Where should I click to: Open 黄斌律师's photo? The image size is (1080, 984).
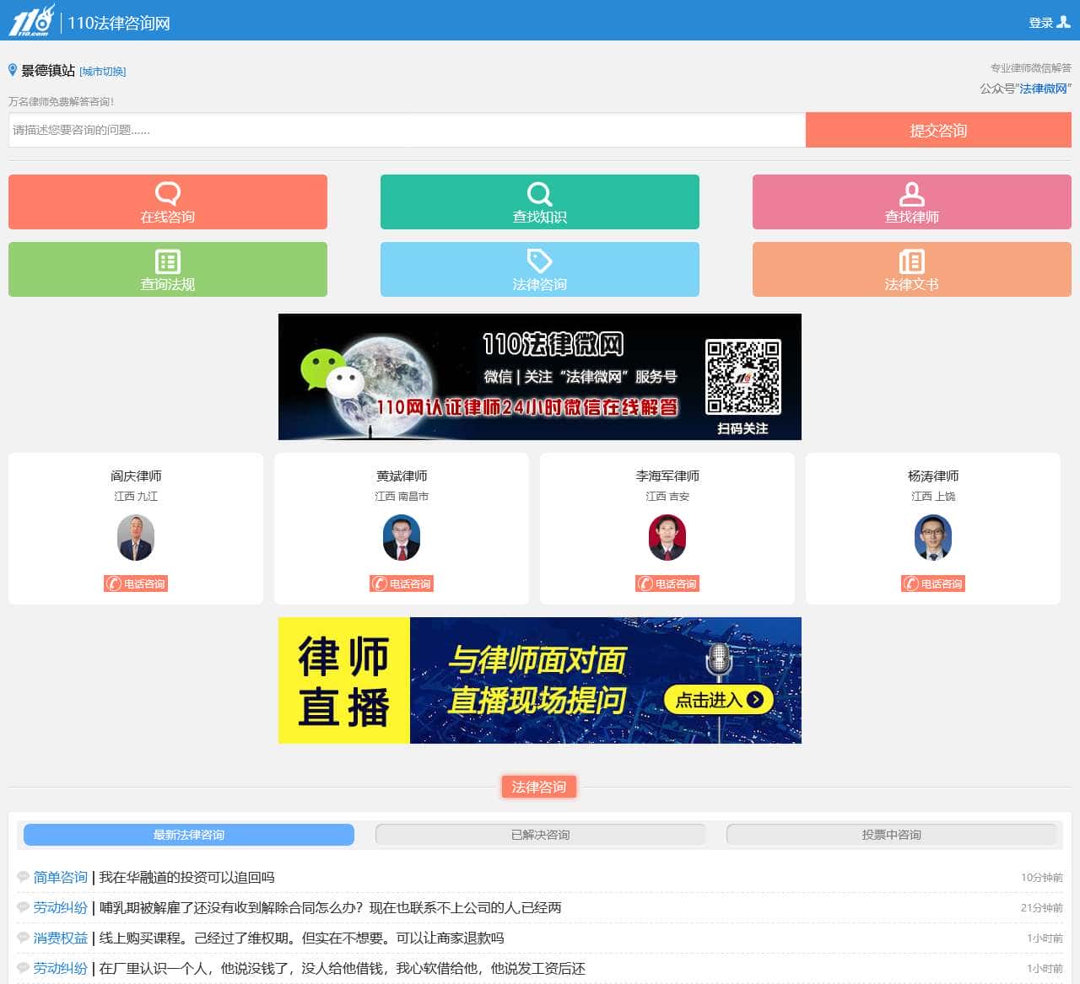(402, 538)
